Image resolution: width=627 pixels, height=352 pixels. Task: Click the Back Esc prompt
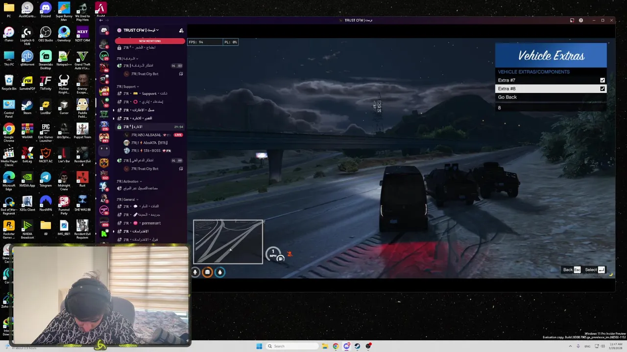pos(572,270)
